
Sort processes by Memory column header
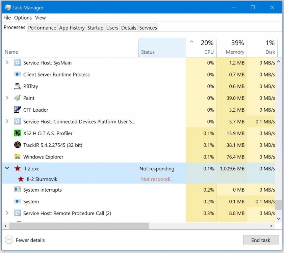pos(232,47)
